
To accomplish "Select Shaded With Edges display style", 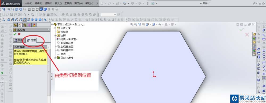I will point(41,9).
